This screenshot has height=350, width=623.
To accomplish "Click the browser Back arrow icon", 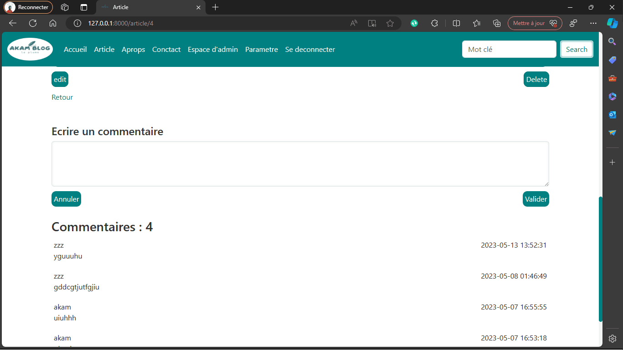I will tap(13, 23).
